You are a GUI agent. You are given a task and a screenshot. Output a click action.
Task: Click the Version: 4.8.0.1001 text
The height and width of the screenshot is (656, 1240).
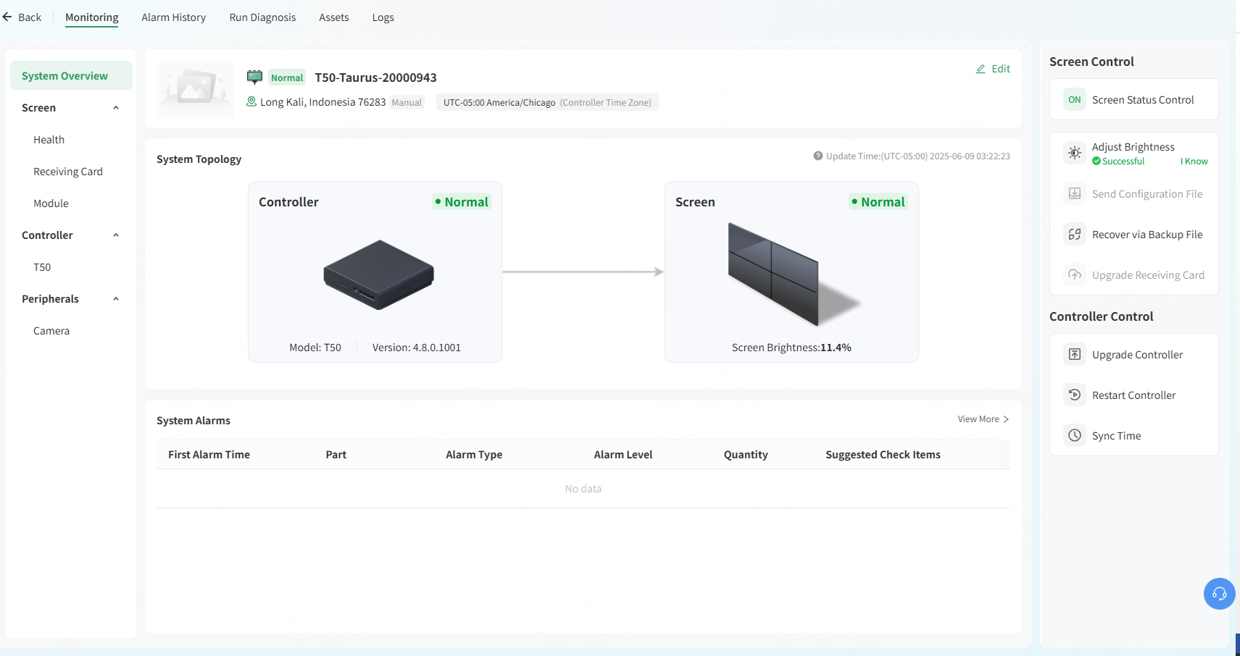pos(417,348)
